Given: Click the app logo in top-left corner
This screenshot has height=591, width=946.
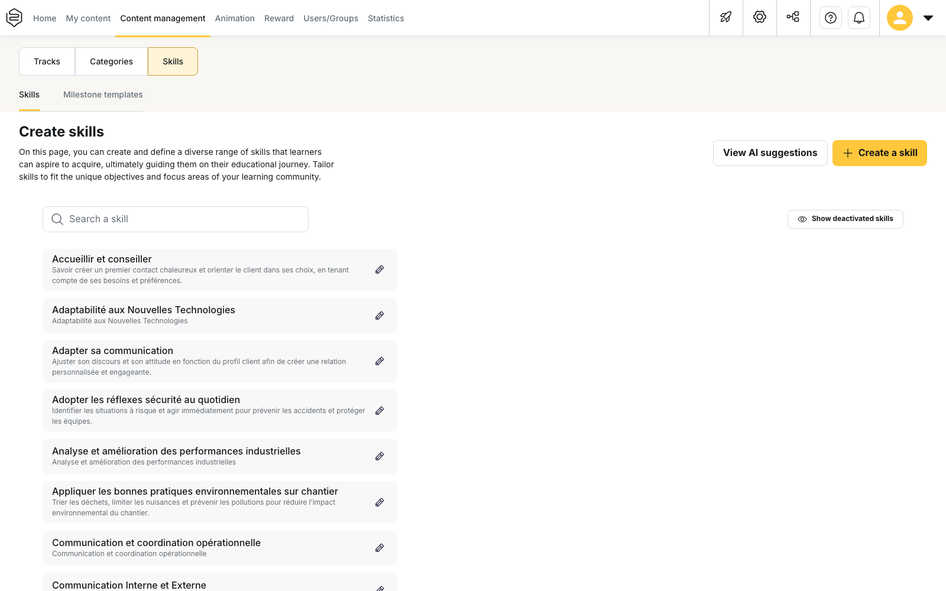Looking at the screenshot, I should pyautogui.click(x=14, y=18).
